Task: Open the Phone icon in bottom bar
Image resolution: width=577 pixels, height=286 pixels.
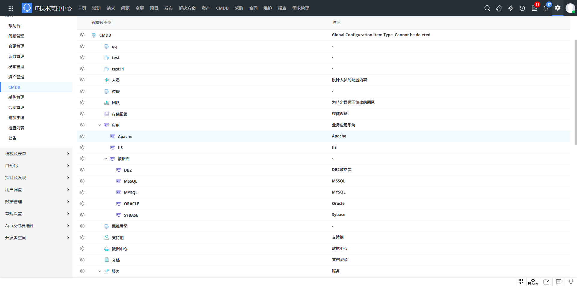Action: [x=533, y=282]
